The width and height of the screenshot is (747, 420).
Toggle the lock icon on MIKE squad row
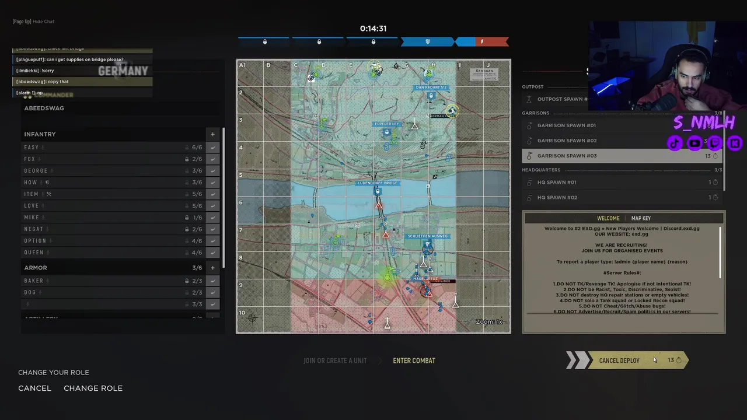(187, 218)
